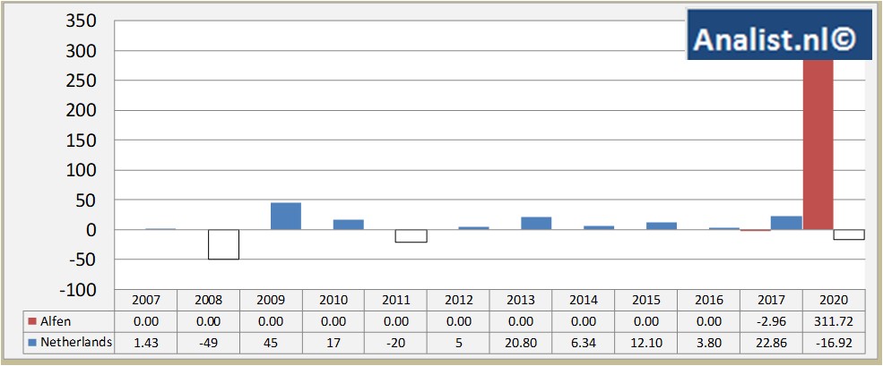Select the blue Netherlands 2010 bar
The image size is (883, 366).
349,225
